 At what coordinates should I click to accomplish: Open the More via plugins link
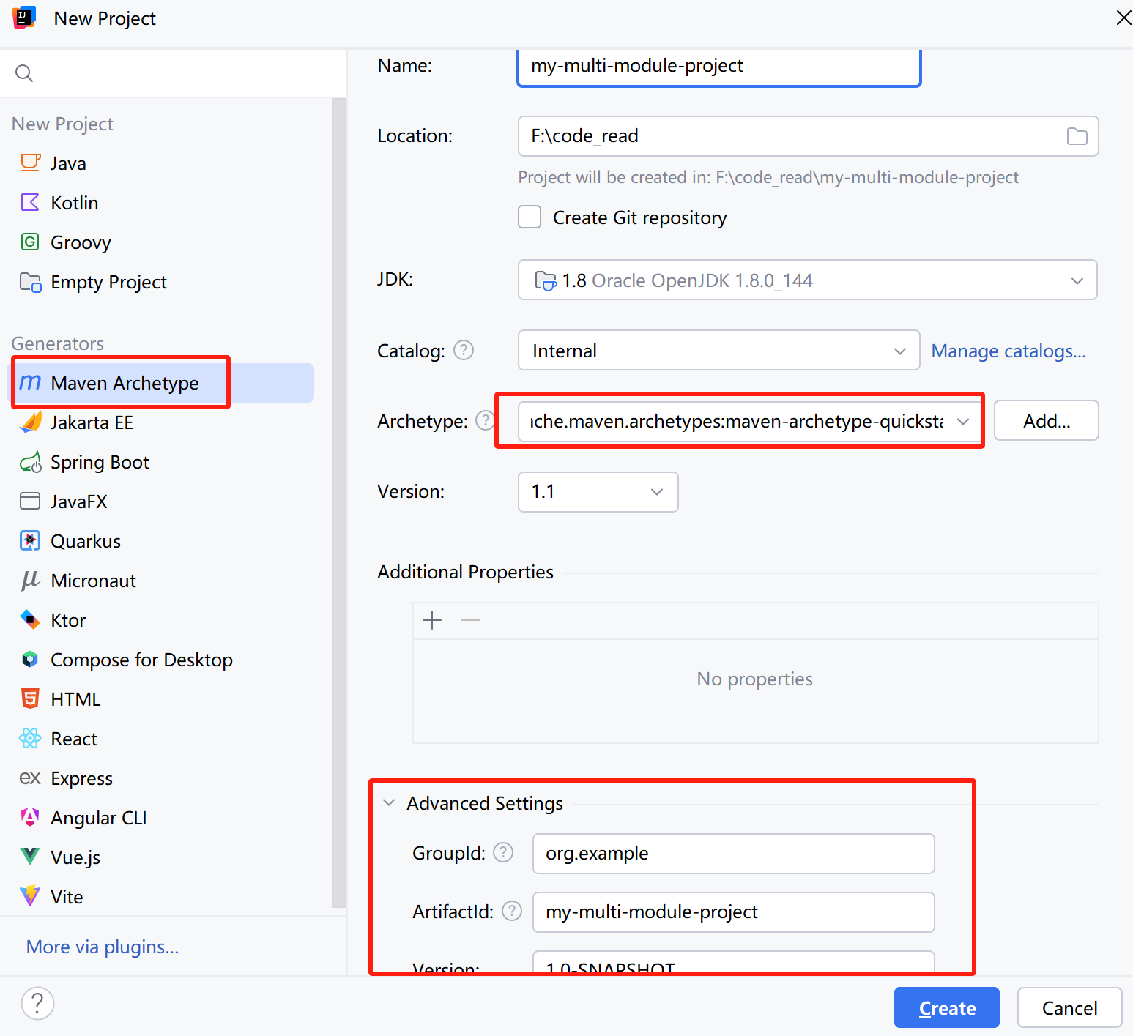(x=103, y=947)
